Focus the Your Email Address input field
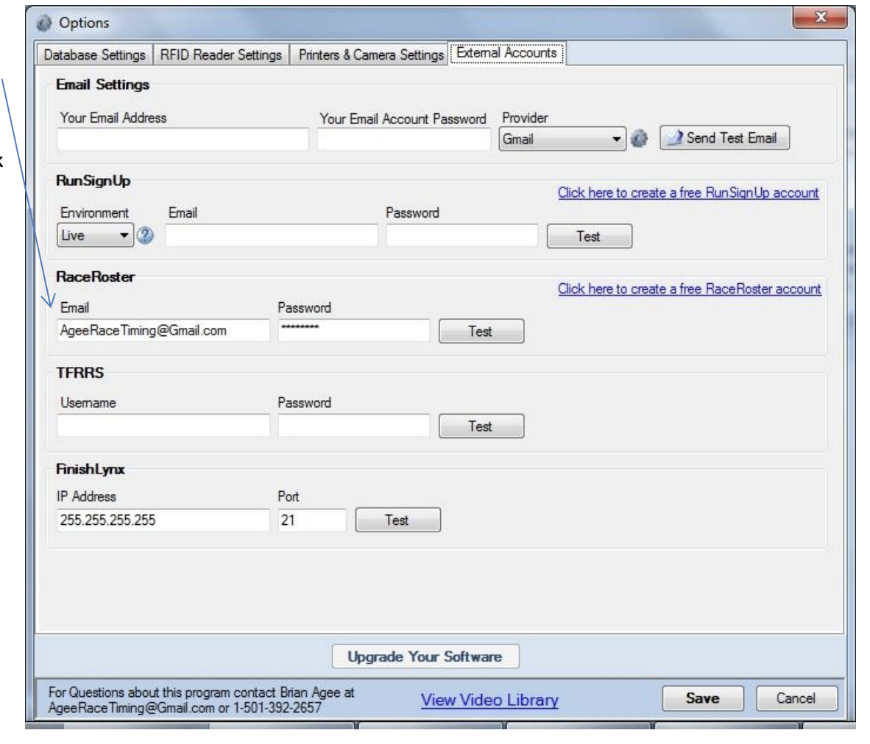The image size is (870, 744). [183, 139]
